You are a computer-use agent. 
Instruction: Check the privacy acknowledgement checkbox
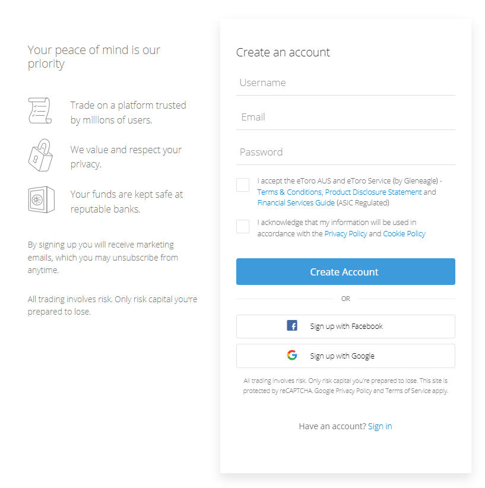click(243, 226)
